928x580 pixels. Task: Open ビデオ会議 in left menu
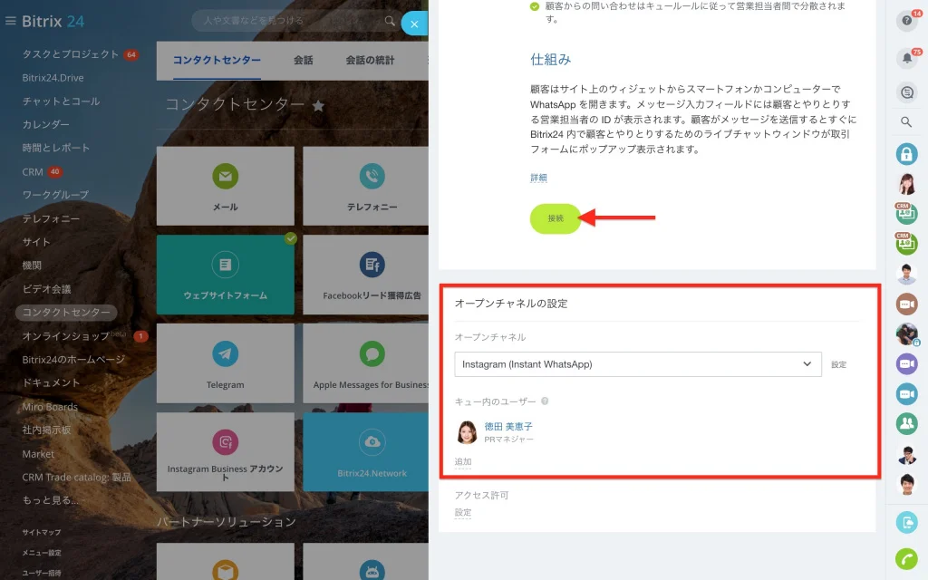point(46,289)
